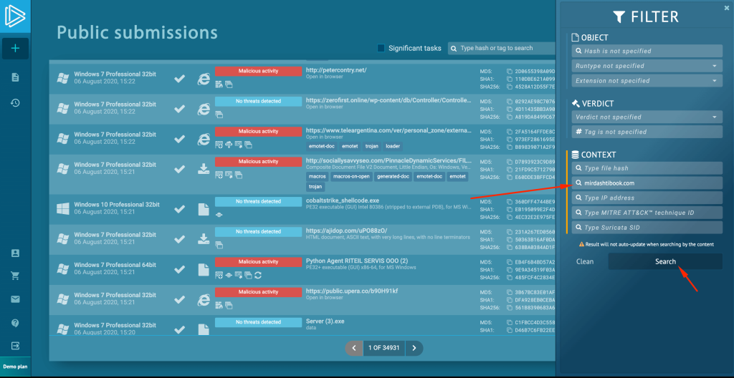Expand the Extension not specified dropdown

click(x=647, y=81)
